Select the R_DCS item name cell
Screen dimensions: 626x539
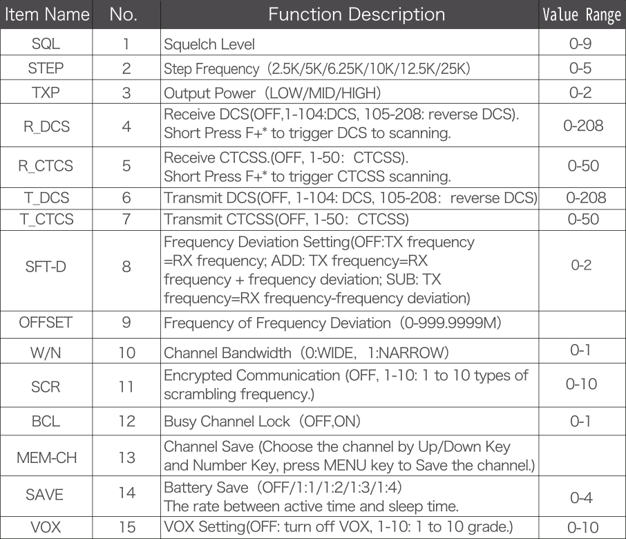(x=46, y=126)
